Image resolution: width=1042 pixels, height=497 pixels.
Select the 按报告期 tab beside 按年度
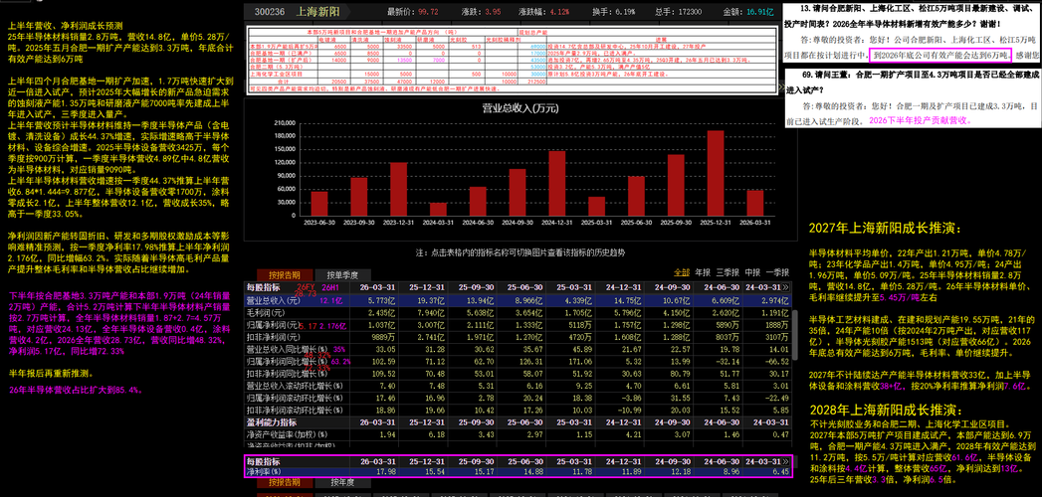click(285, 482)
